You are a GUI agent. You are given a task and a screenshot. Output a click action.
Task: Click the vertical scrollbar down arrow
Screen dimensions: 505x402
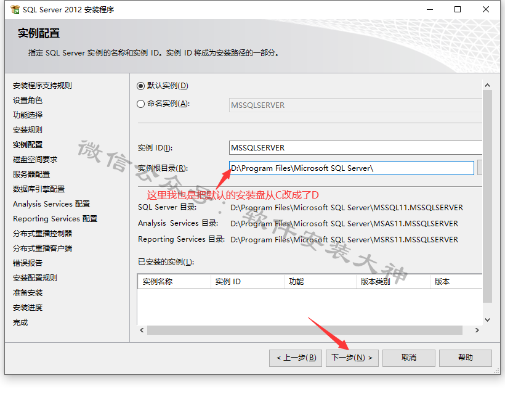(x=487, y=320)
